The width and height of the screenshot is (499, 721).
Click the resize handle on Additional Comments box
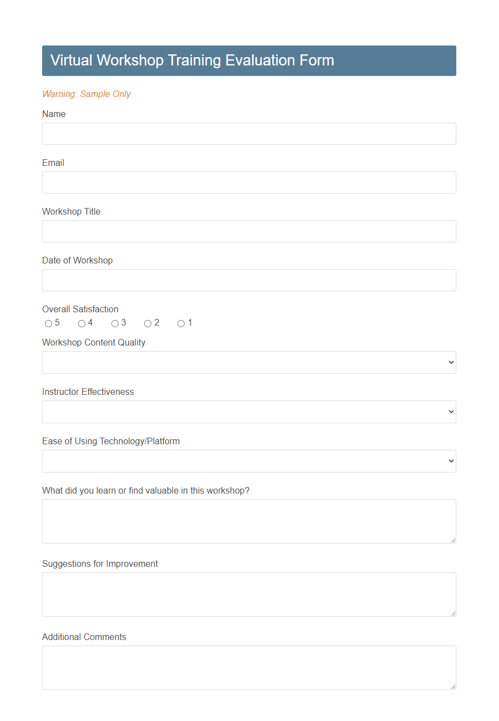pos(453,687)
